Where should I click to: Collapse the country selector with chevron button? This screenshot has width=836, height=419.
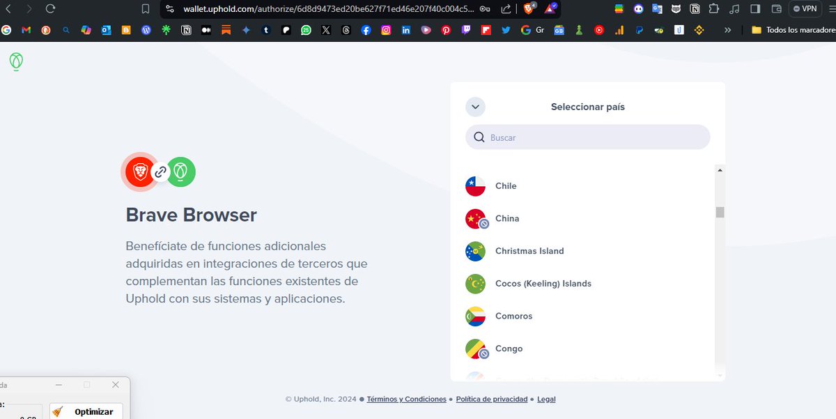pyautogui.click(x=475, y=107)
